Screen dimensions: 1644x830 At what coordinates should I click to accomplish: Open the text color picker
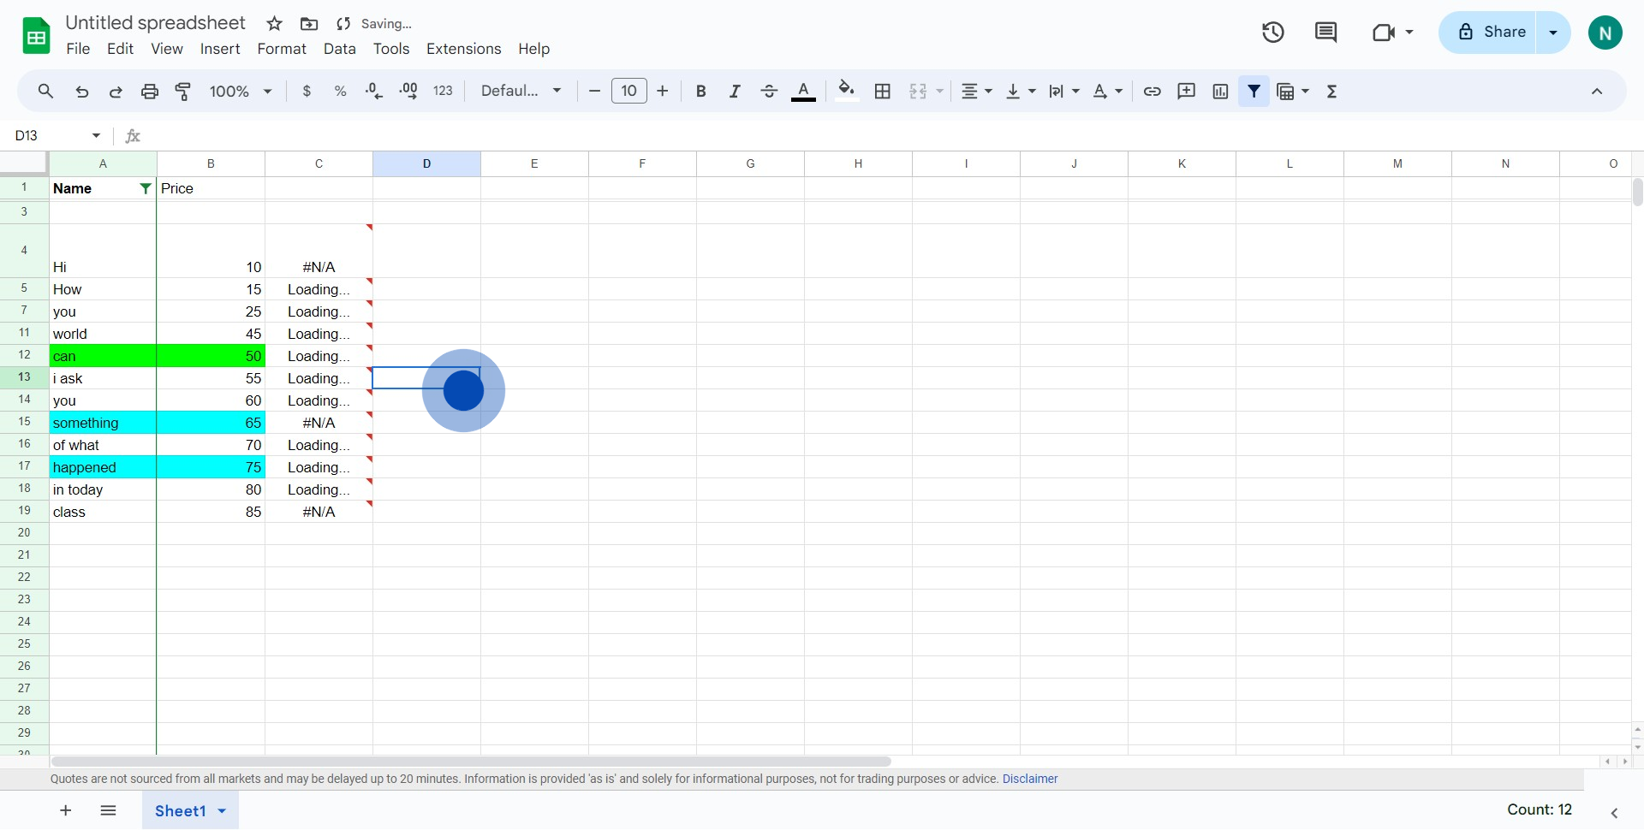803,91
